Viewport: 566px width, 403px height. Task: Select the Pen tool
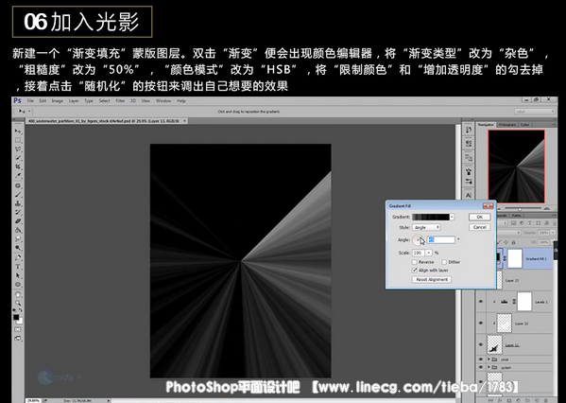[18, 257]
